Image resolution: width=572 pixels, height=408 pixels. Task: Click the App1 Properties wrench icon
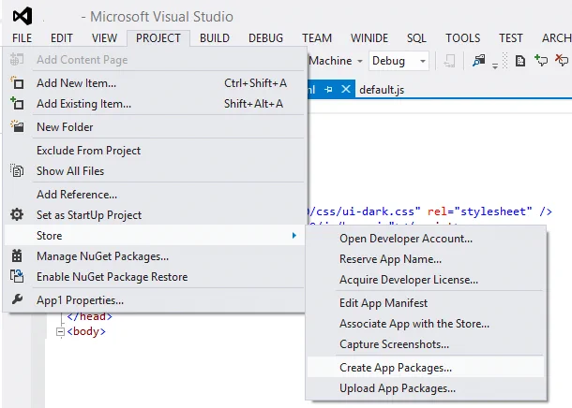[x=17, y=299]
